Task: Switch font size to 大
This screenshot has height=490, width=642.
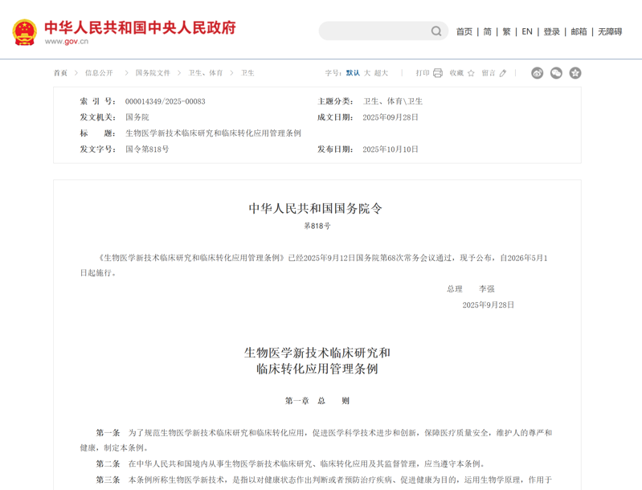Action: point(367,73)
